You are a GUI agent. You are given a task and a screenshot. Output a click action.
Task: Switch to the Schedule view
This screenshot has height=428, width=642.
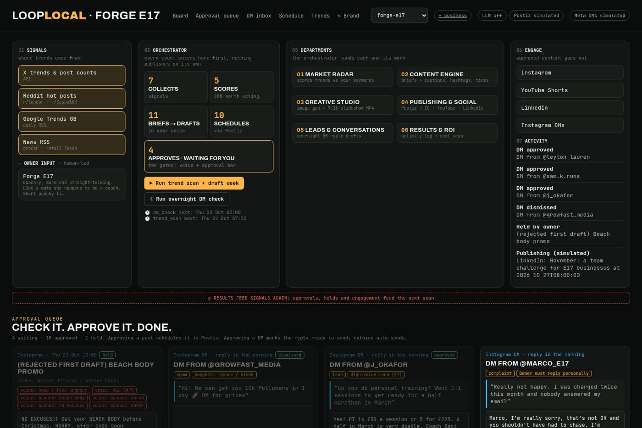291,16
